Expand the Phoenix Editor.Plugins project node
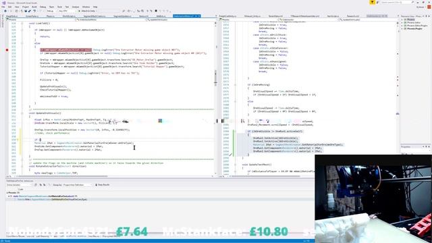The width and height of the screenshot is (432, 243). click(402, 26)
